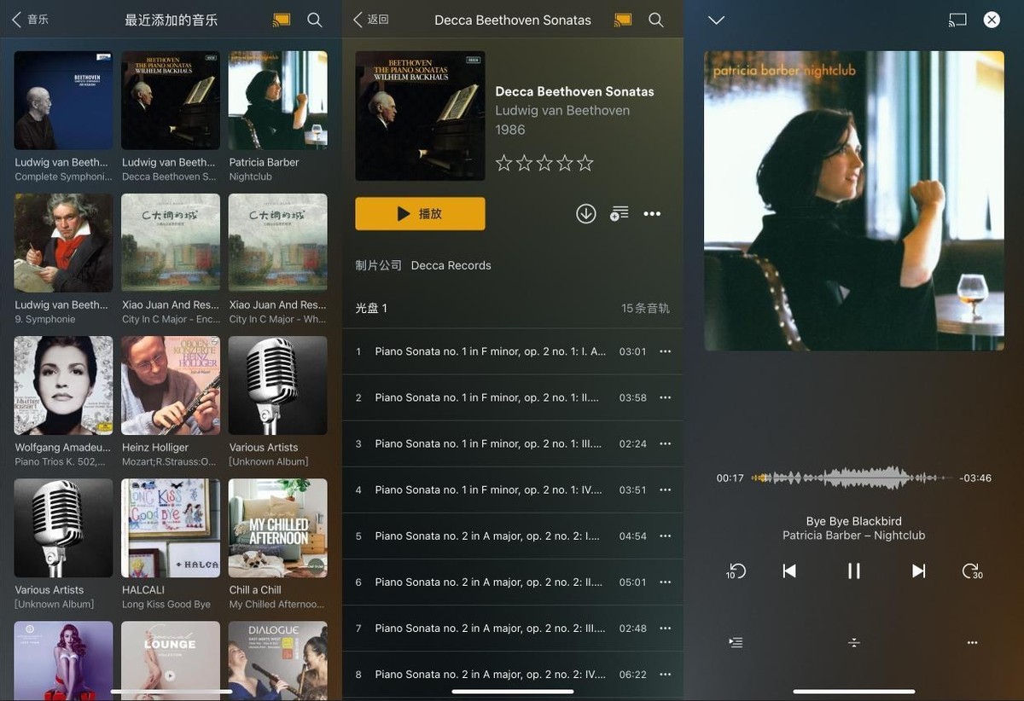The height and width of the screenshot is (701, 1024).
Task: Open the Various Artists album next to HALCALI
Action: [63, 528]
